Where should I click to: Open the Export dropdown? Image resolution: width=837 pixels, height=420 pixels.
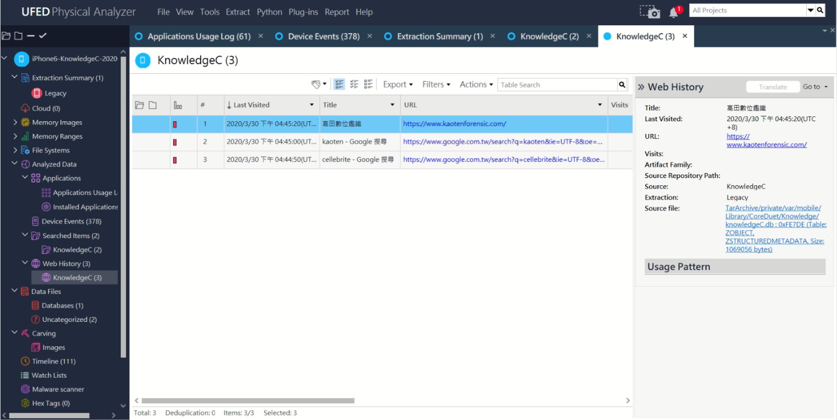tap(398, 84)
